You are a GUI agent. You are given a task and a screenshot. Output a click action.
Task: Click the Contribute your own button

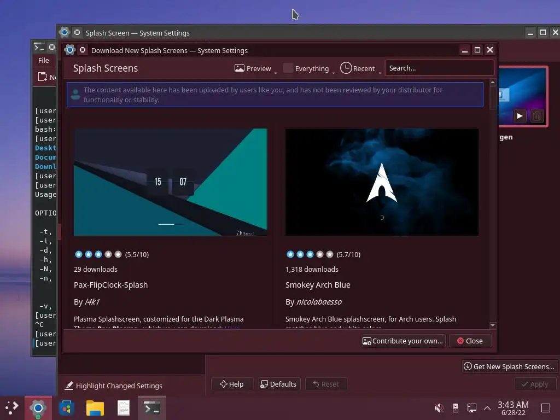click(x=403, y=341)
